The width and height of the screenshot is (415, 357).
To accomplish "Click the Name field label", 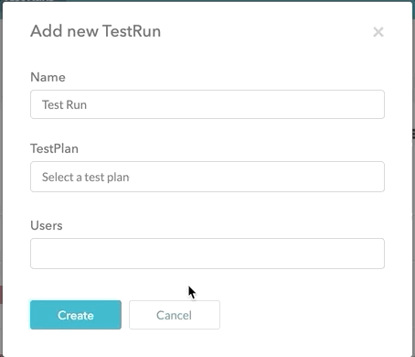I will (x=48, y=77).
